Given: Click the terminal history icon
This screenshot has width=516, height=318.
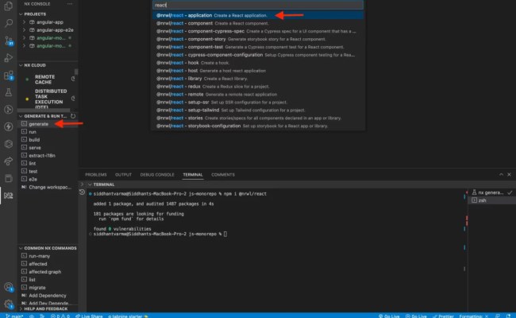Looking at the screenshot, I should [x=82, y=192].
